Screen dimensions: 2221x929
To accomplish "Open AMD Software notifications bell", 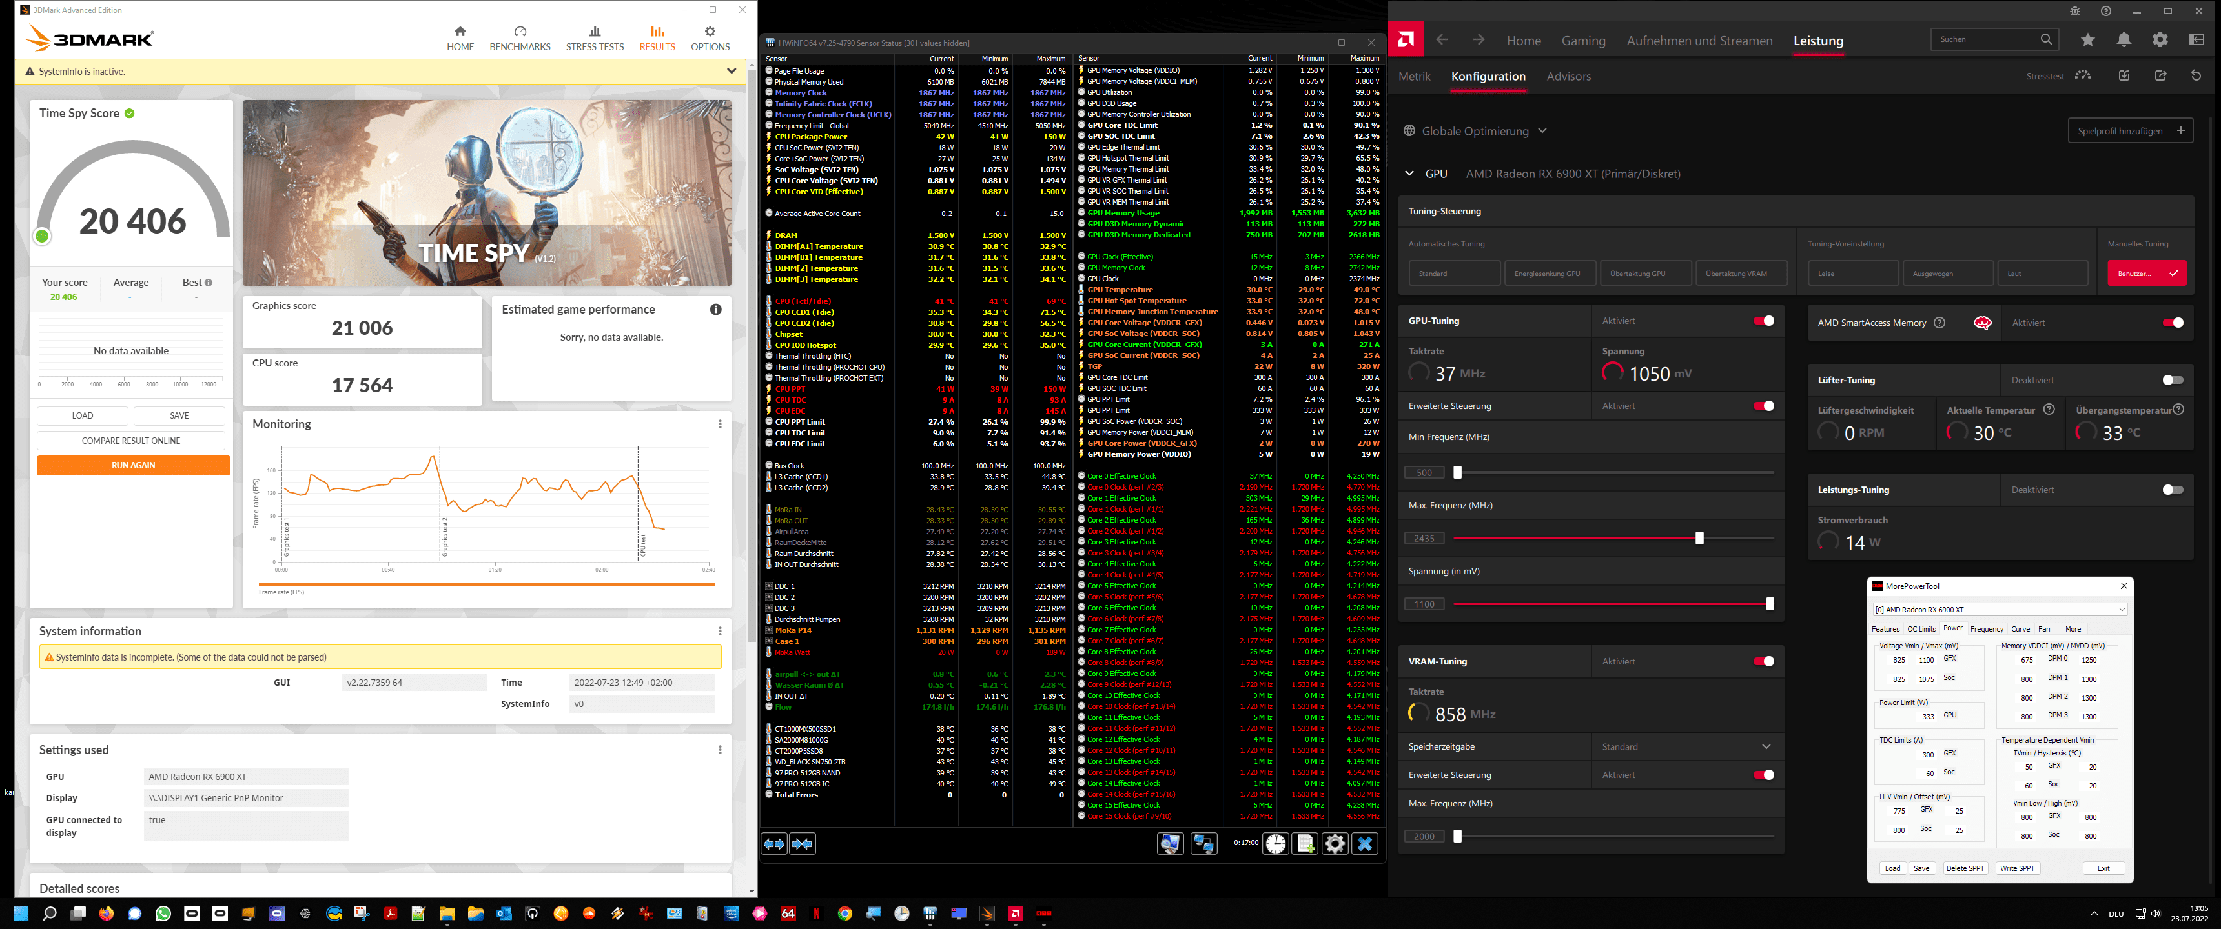I will (2124, 39).
